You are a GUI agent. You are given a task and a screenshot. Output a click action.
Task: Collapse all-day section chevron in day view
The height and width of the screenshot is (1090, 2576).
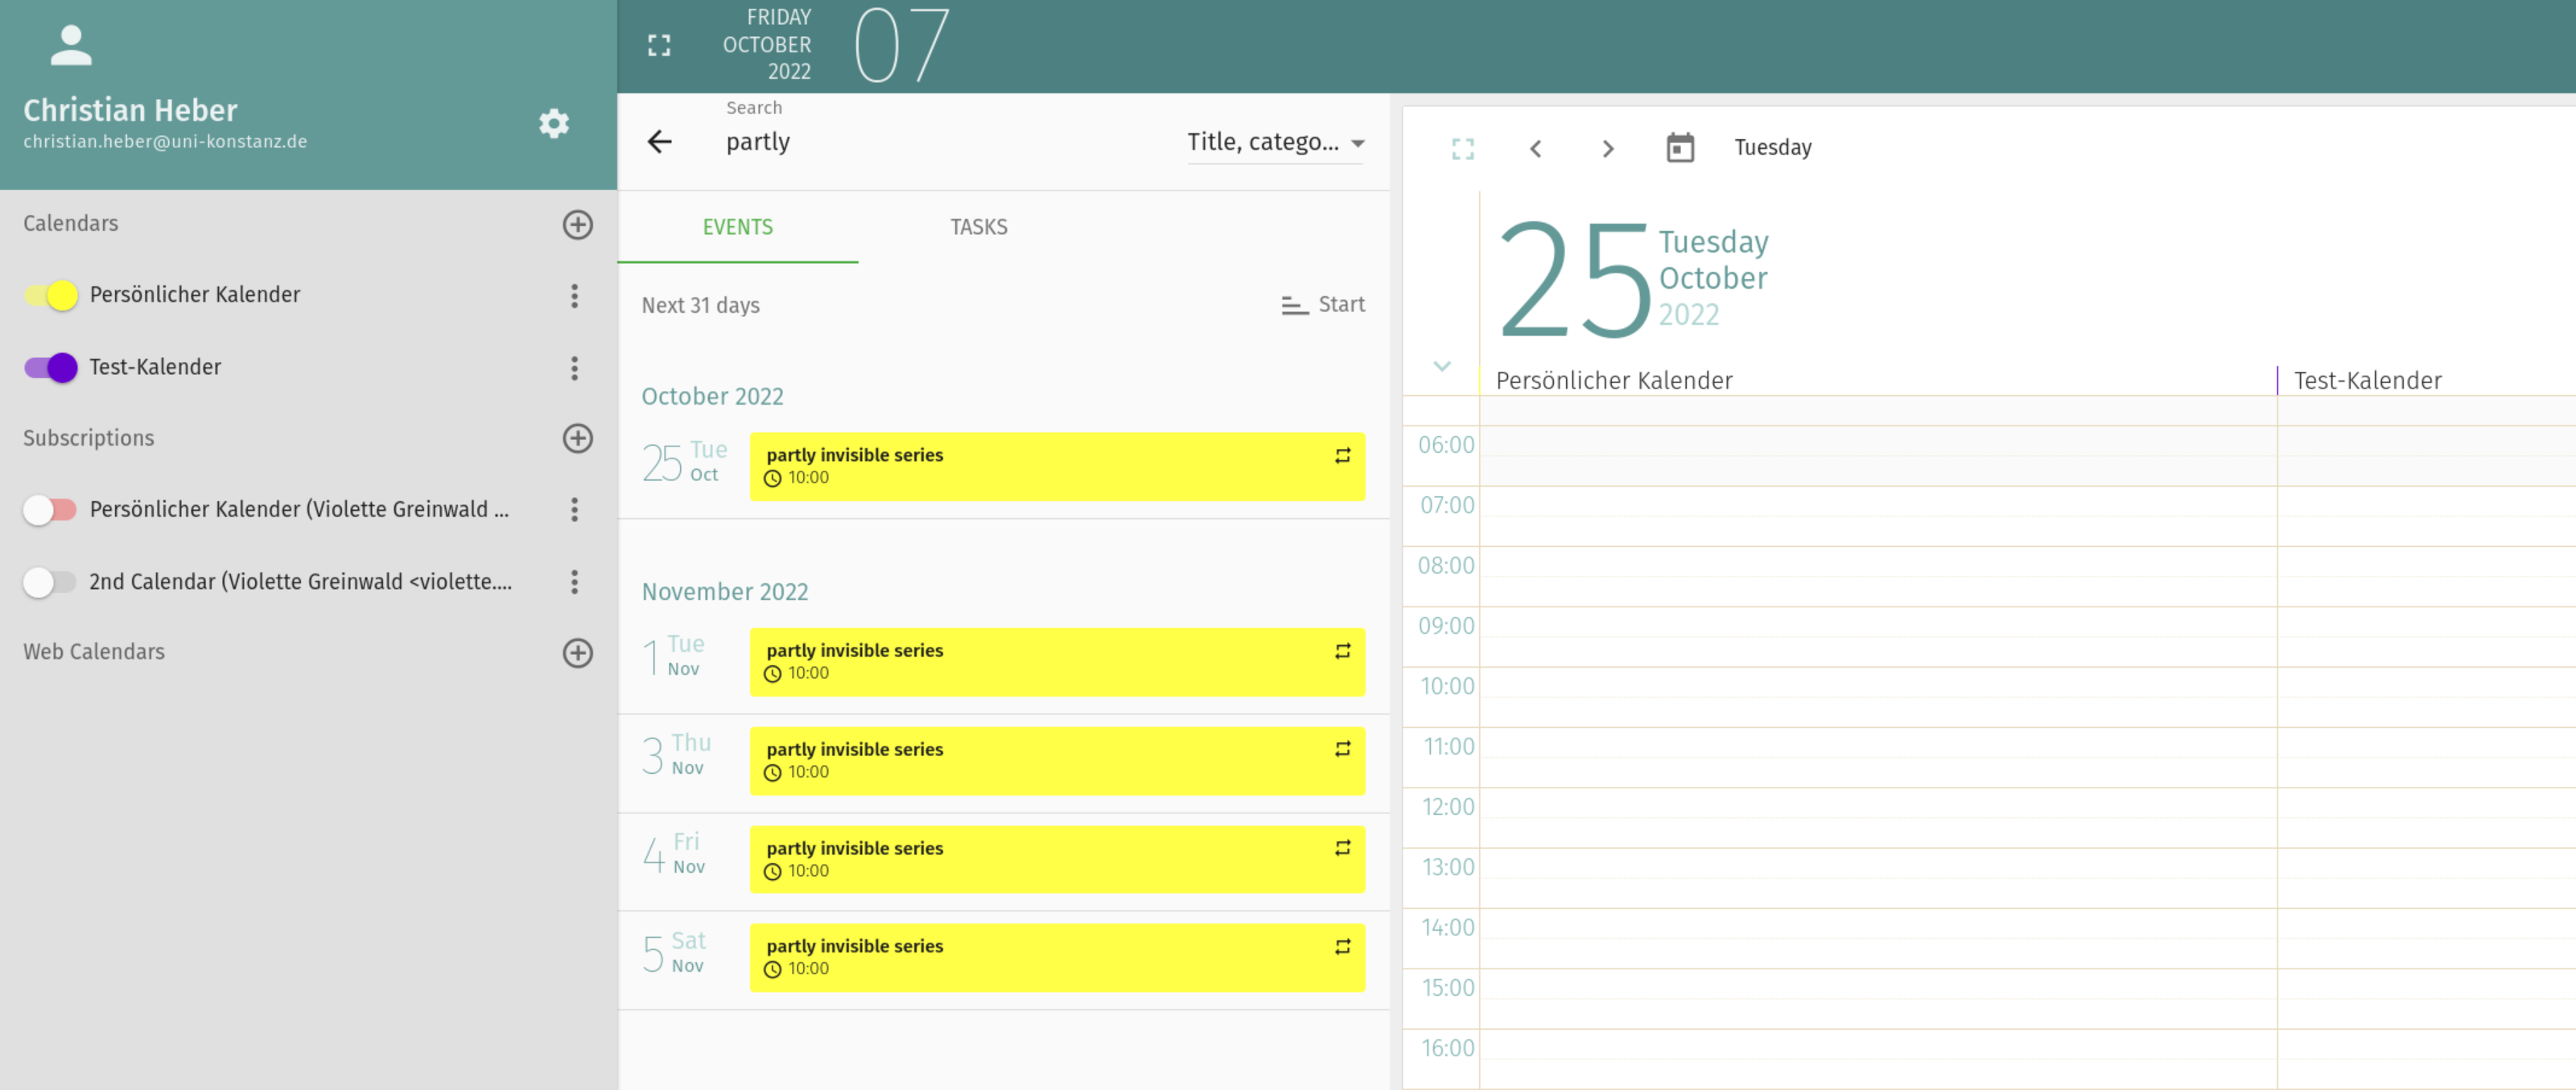[x=1441, y=366]
